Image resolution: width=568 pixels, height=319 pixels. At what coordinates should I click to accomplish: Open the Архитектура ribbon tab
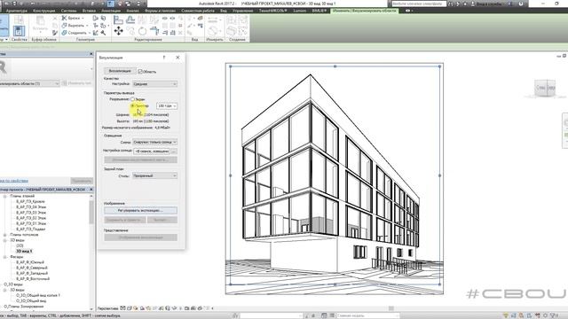(x=17, y=11)
